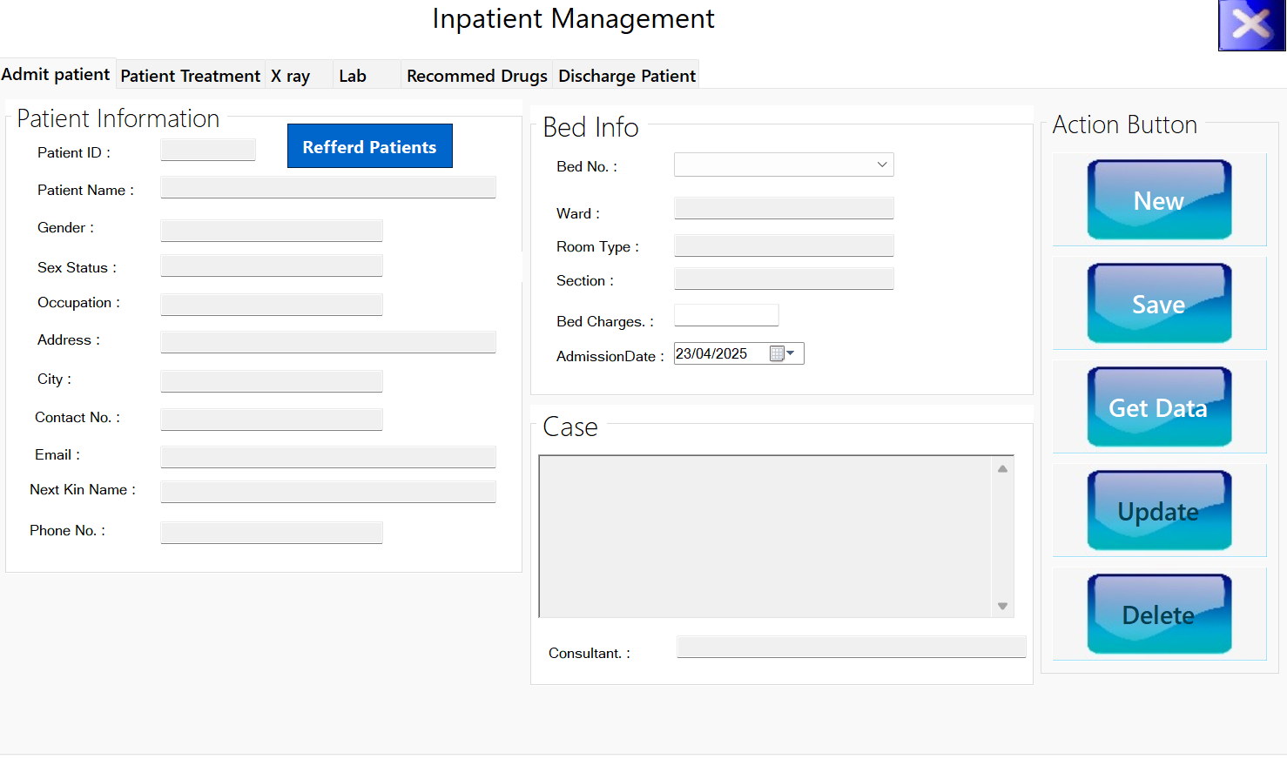Click inside the Case text area
Image resolution: width=1287 pixels, height=759 pixels.
(x=766, y=535)
